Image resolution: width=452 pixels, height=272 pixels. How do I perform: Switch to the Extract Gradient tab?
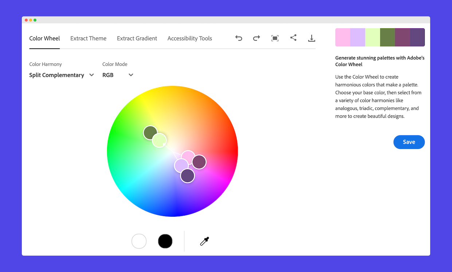[x=137, y=38]
